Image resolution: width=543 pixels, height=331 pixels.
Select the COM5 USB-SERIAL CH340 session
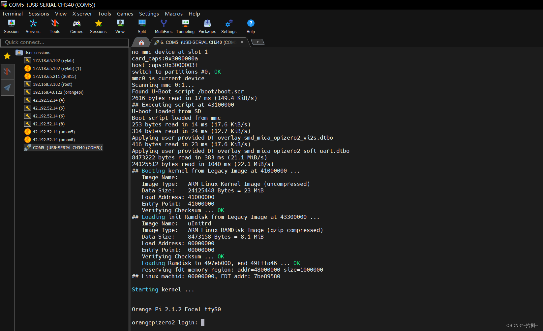[x=64, y=148]
